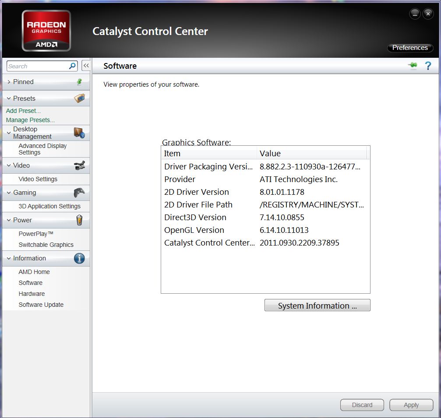The height and width of the screenshot is (418, 441).
Task: Collapse the Information section
Action: [x=9, y=258]
